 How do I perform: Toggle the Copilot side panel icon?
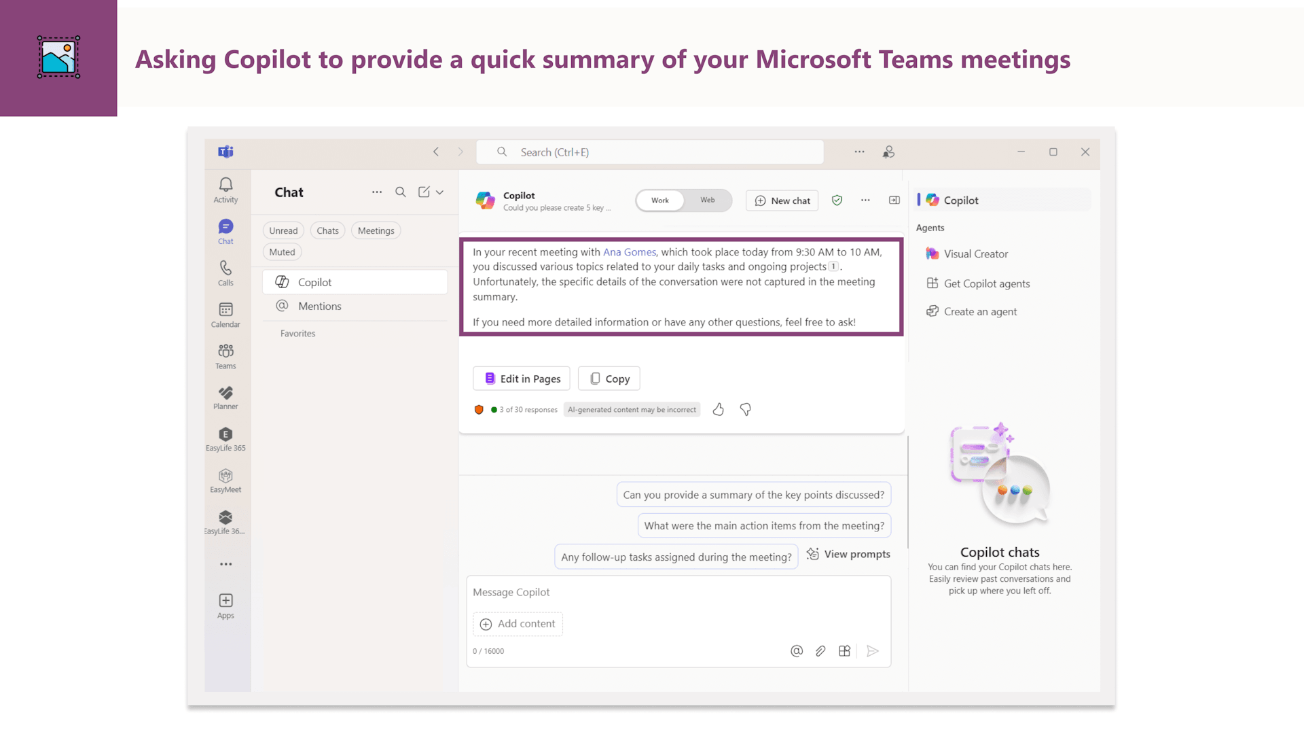point(894,200)
